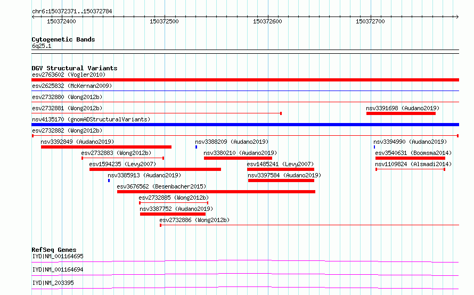The height and width of the screenshot is (295, 474).
Task: Click esv2732885 (Wong2012b) label
Action: [174, 198]
